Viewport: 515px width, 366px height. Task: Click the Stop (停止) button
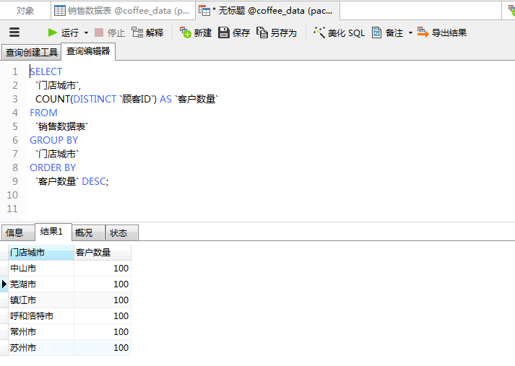tap(110, 32)
